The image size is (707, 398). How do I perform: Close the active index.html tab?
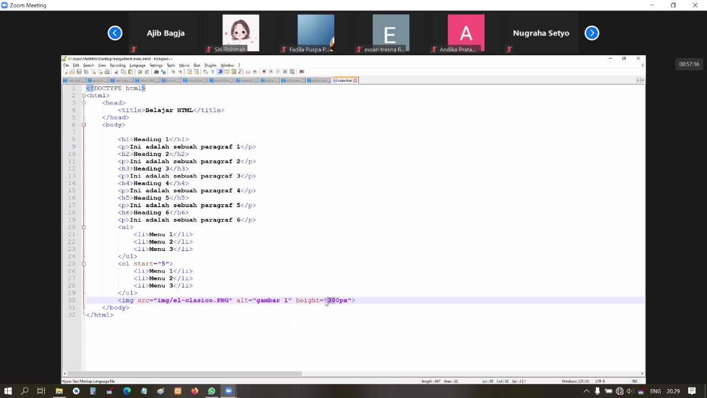(355, 81)
